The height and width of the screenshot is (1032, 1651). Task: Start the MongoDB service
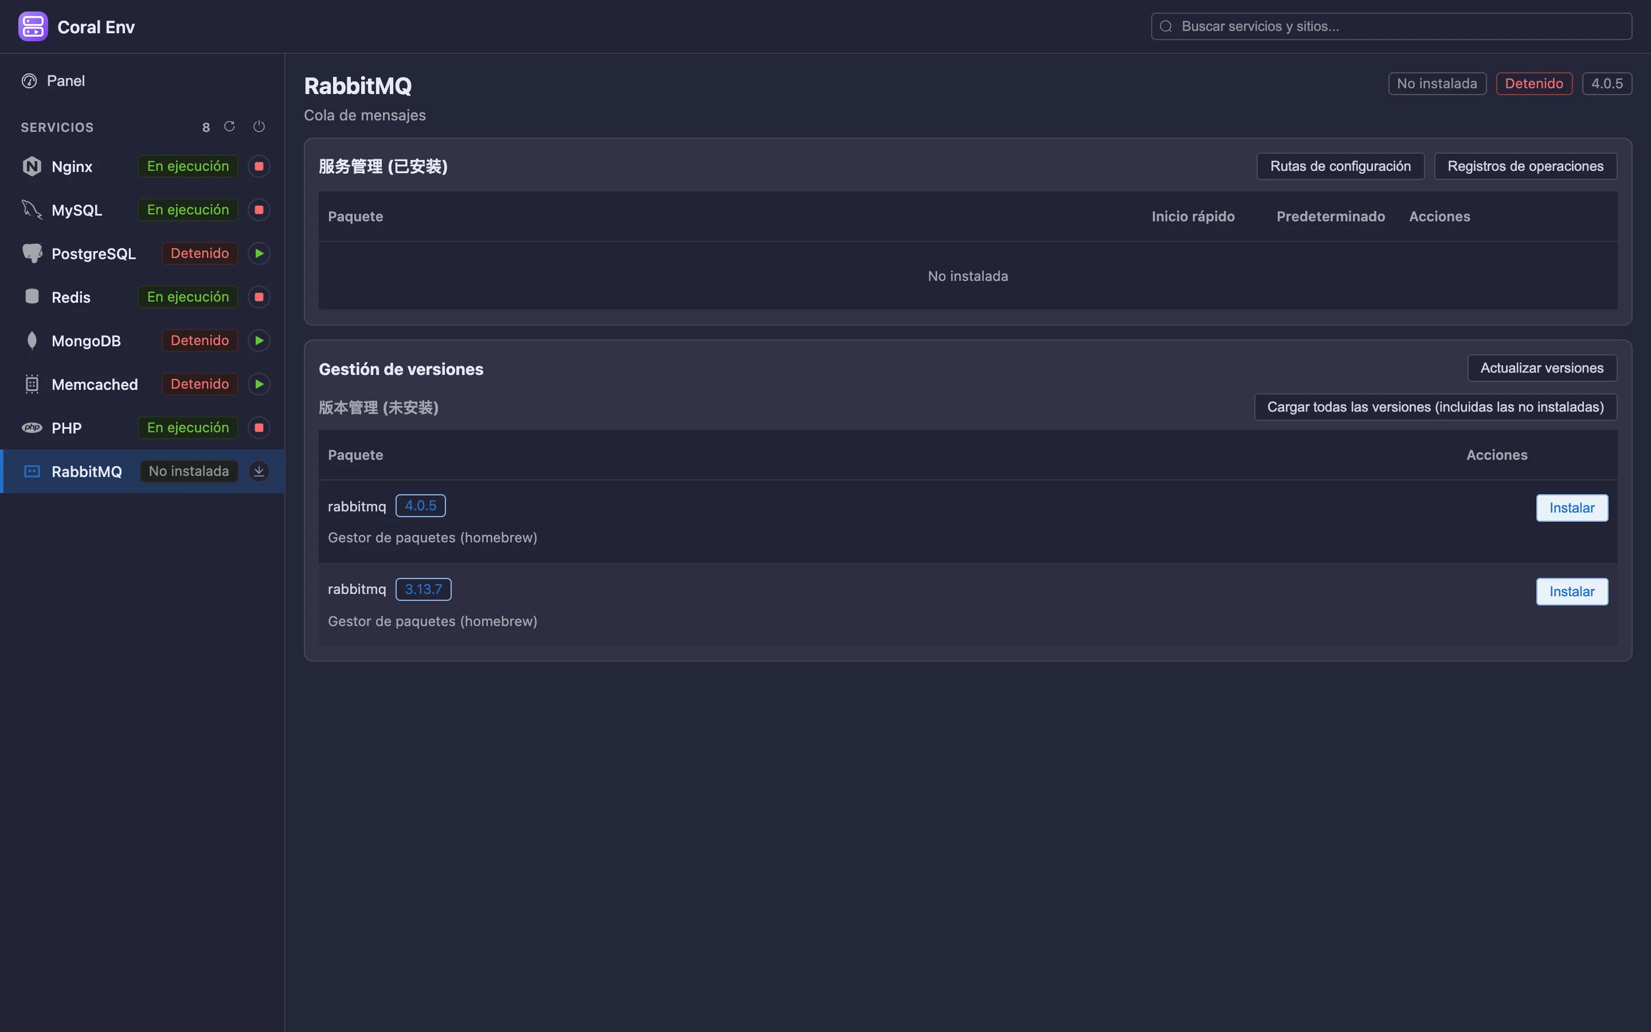(259, 341)
